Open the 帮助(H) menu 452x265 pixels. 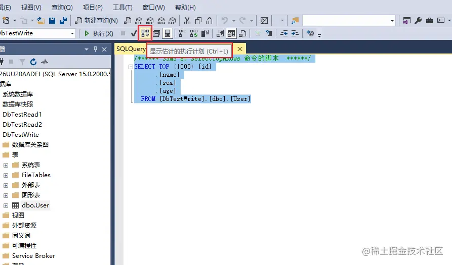[185, 7]
